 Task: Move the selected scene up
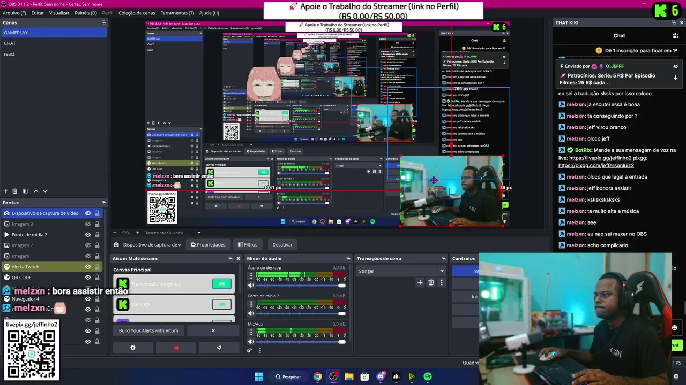(36, 191)
